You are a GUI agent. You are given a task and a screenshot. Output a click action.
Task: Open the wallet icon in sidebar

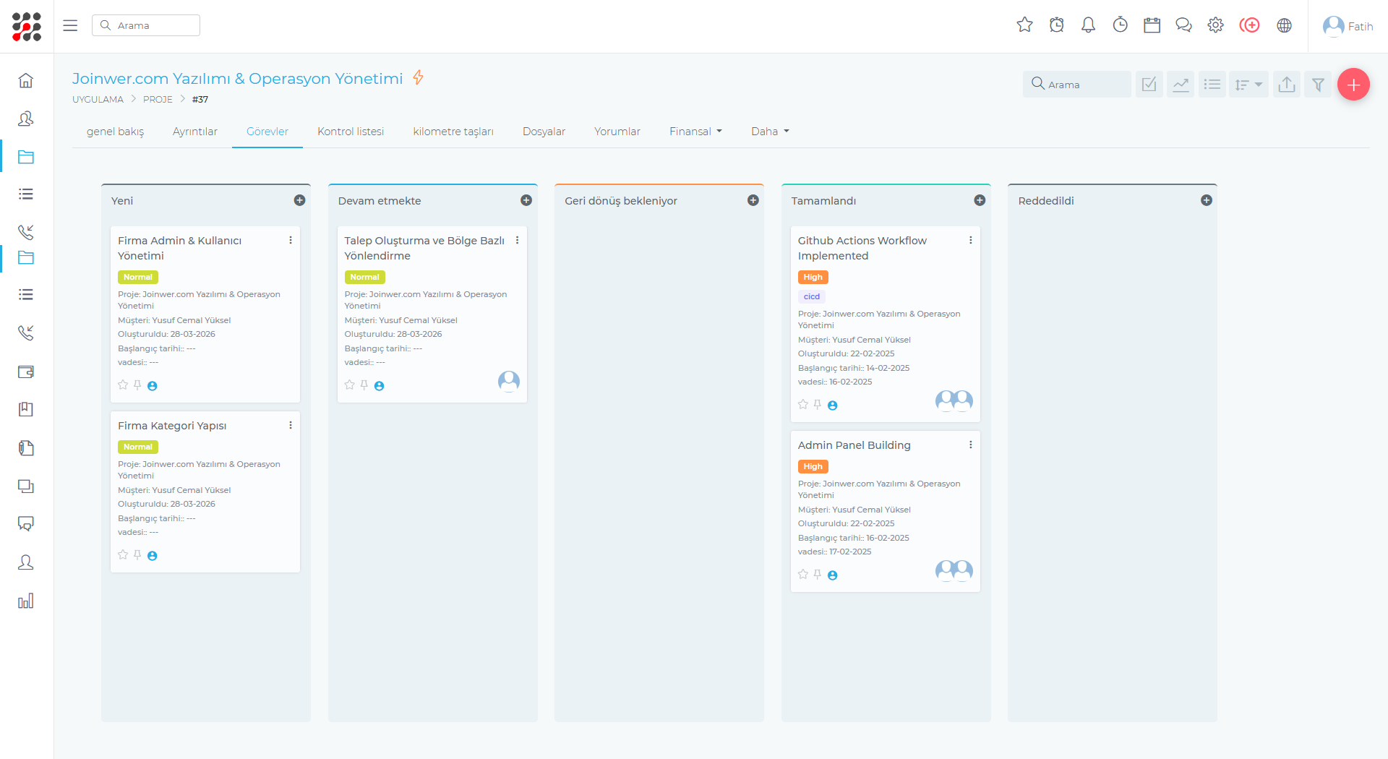click(26, 372)
